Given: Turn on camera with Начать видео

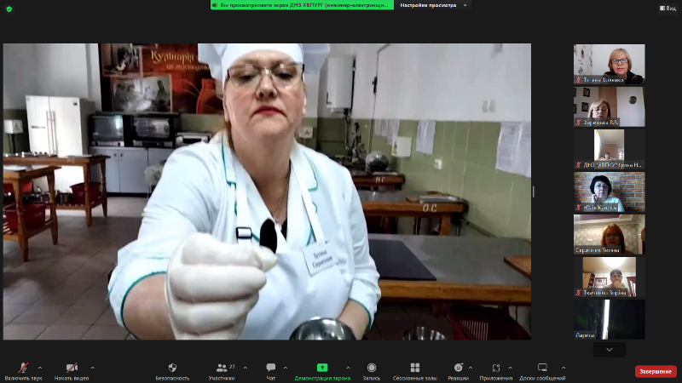Looking at the screenshot, I should click(72, 372).
